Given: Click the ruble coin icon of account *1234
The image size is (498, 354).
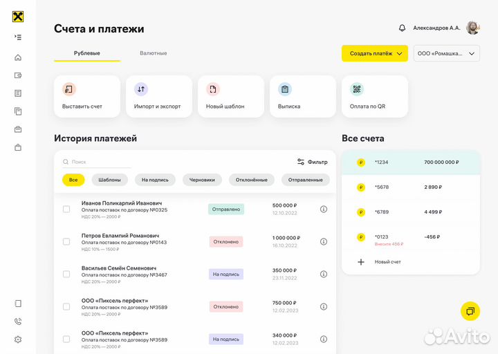Looking at the screenshot, I should pyautogui.click(x=361, y=162).
